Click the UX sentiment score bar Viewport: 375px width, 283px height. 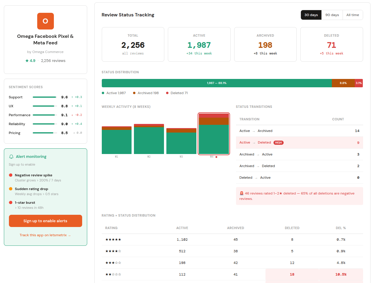45,106
